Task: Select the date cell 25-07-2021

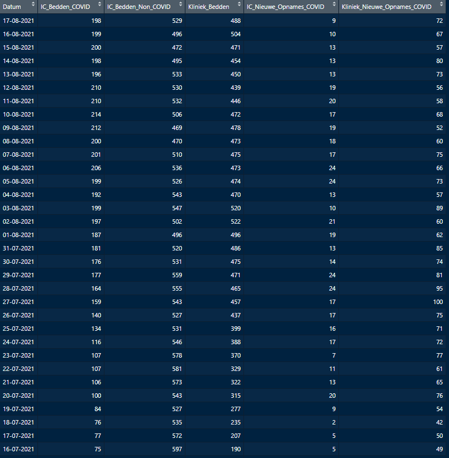Action: 18,329
